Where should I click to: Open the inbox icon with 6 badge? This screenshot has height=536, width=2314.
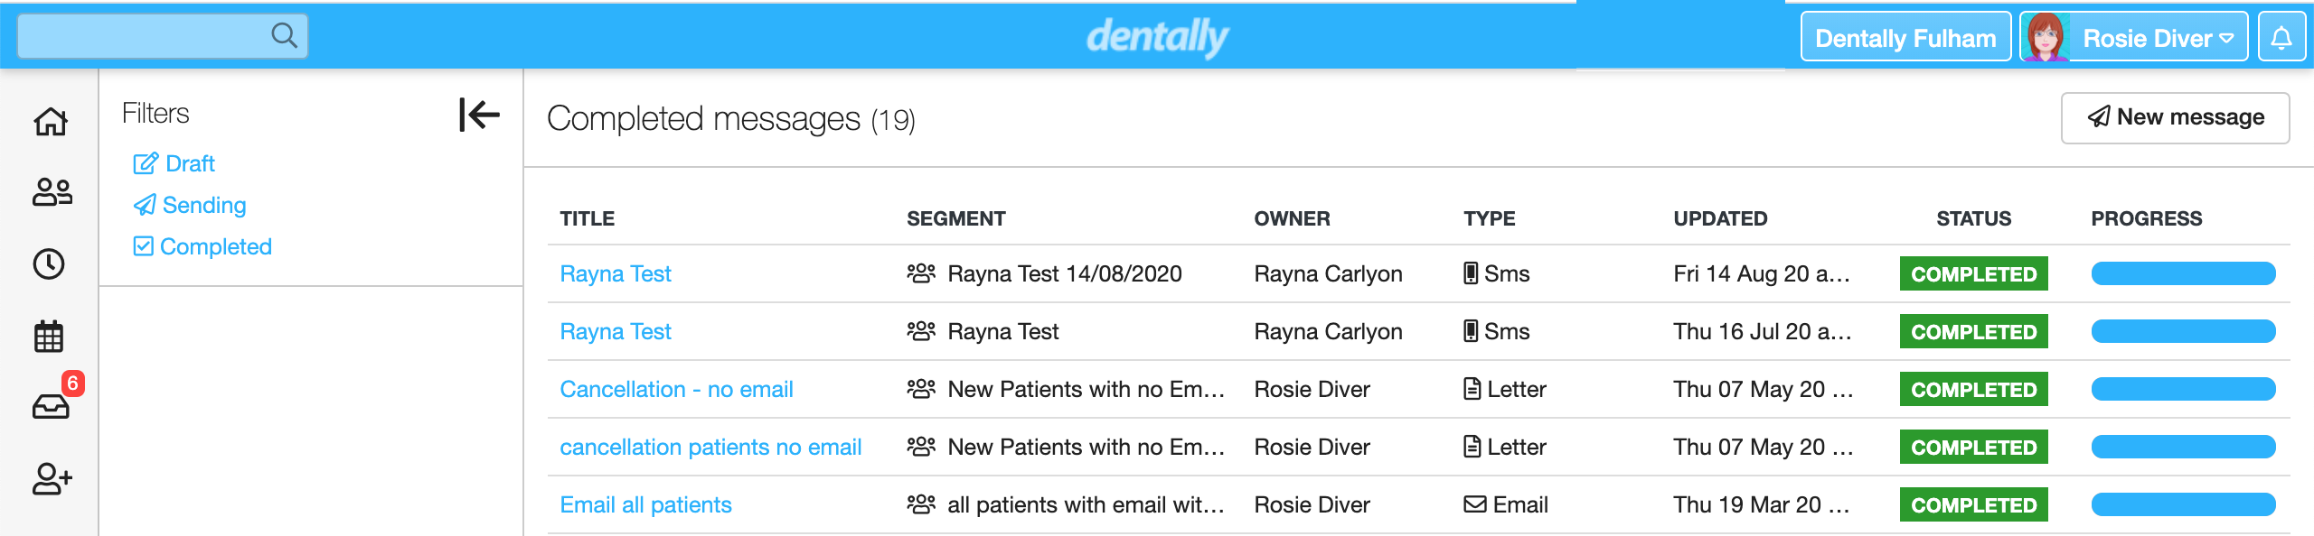click(x=52, y=407)
